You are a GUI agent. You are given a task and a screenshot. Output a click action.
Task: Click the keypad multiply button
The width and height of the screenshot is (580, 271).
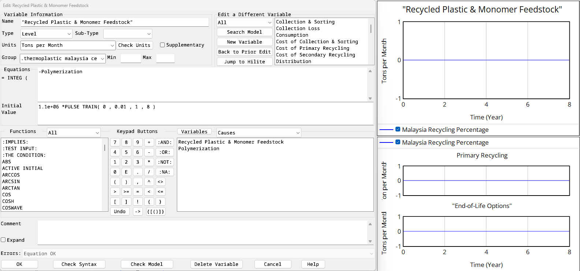149,162
